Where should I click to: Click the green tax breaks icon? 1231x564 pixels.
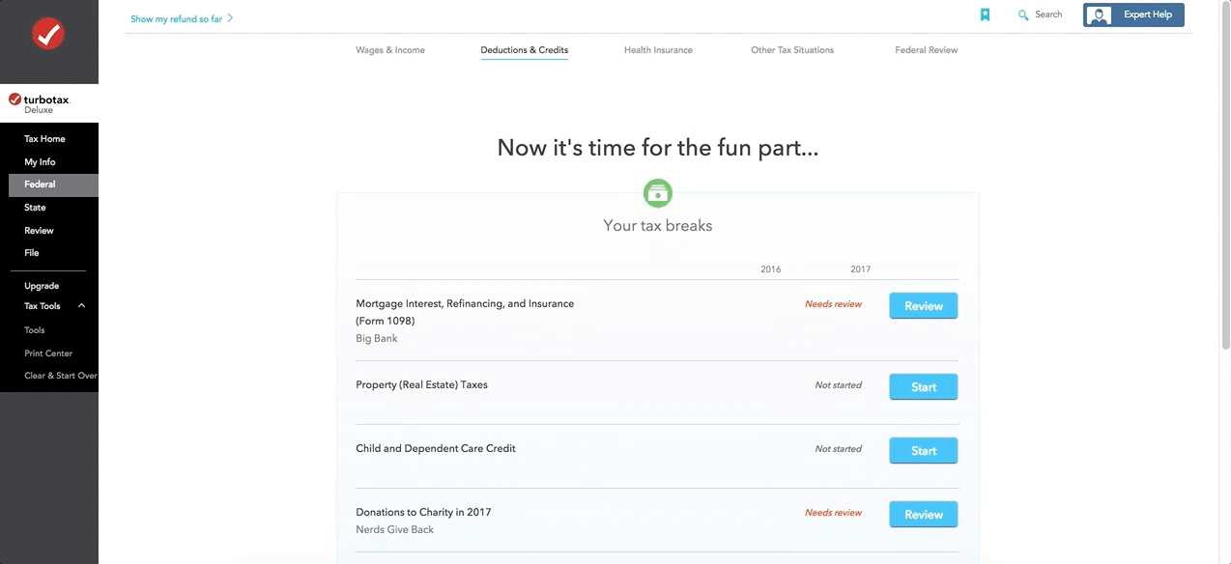658,193
